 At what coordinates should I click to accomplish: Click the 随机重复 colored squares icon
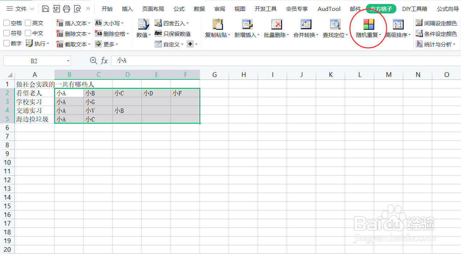[369, 24]
